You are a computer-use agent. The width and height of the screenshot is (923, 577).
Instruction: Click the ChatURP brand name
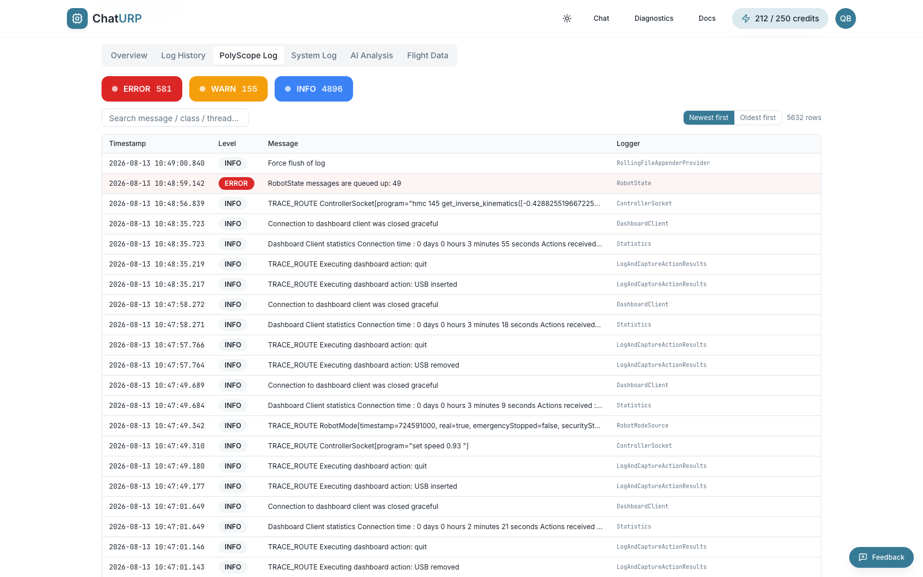[x=117, y=18]
